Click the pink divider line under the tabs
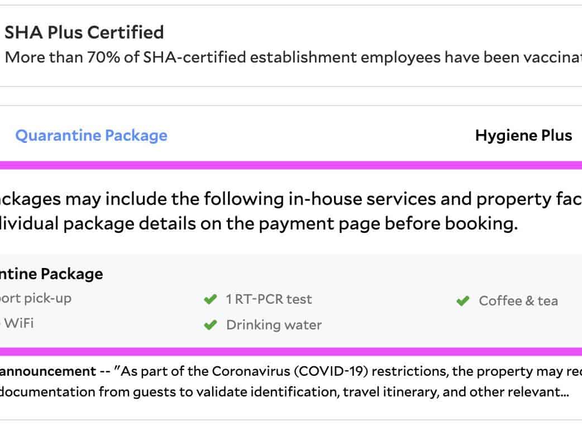The height and width of the screenshot is (431, 582). (x=290, y=165)
